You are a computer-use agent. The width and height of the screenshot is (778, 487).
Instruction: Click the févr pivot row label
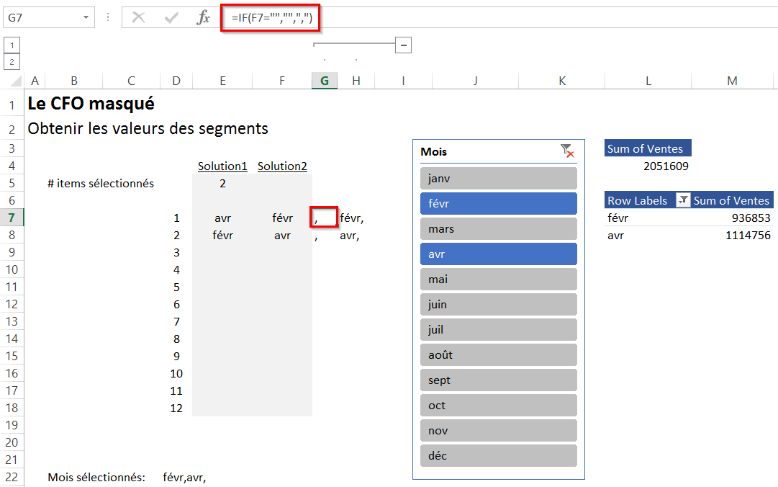[x=618, y=218]
